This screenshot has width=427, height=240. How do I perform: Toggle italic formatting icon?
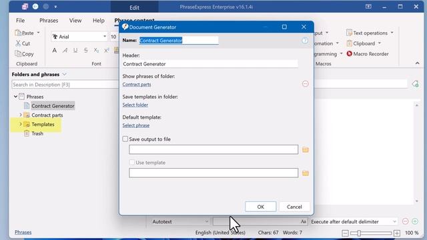click(x=65, y=51)
